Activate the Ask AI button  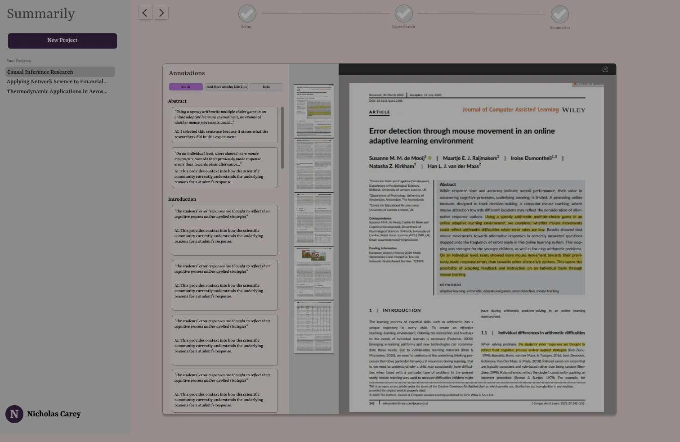[185, 86]
